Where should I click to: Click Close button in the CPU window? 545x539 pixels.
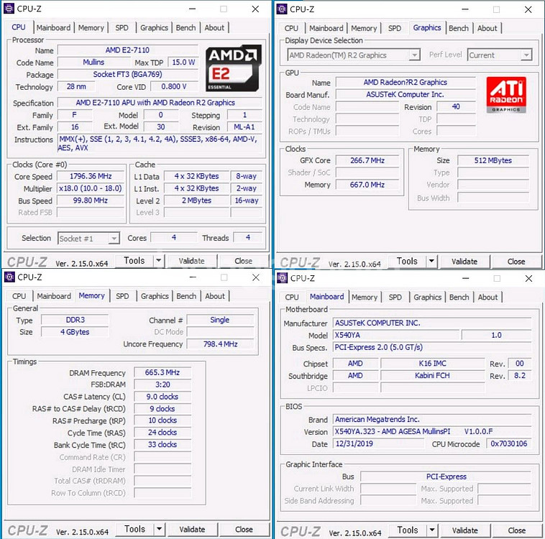click(x=243, y=261)
